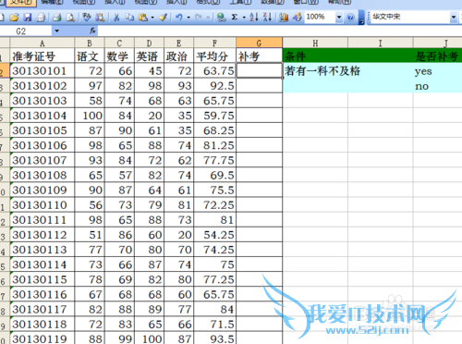
Task: Sort descending with the Z-A icon
Action: click(267, 18)
